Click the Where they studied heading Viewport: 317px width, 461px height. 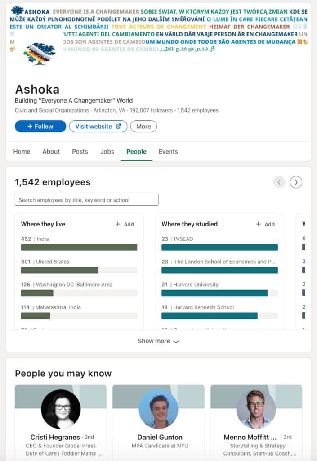pyautogui.click(x=190, y=224)
